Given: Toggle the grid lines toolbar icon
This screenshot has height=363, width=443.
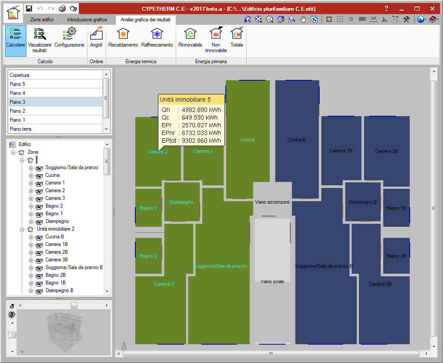Looking at the screenshot, I should point(340,19).
